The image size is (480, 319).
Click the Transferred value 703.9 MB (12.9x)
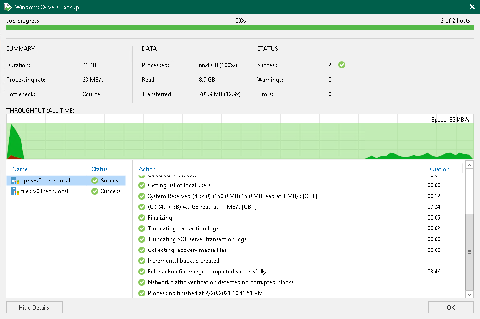click(x=219, y=94)
